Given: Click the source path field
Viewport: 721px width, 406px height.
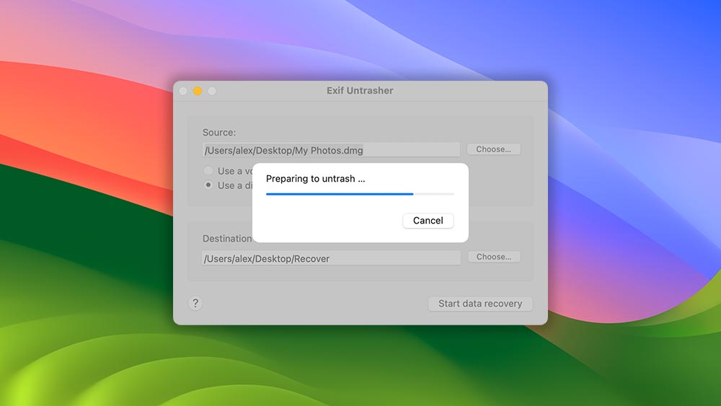Looking at the screenshot, I should [331, 150].
